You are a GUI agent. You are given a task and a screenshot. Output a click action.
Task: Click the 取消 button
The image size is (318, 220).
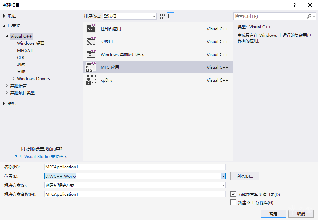(x=301, y=214)
